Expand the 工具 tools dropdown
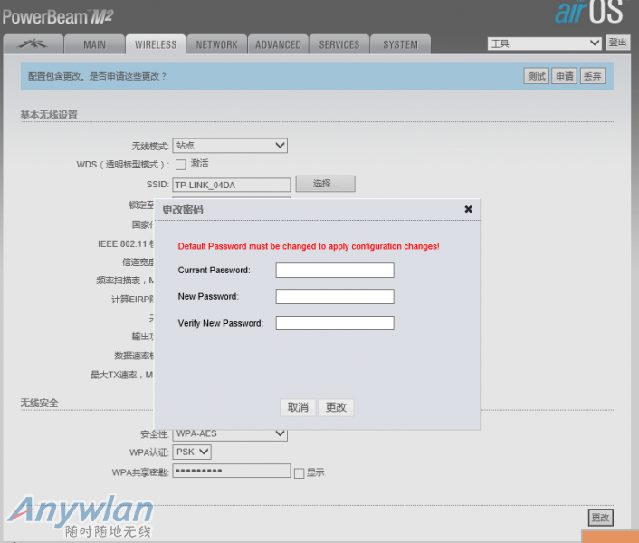 [545, 43]
